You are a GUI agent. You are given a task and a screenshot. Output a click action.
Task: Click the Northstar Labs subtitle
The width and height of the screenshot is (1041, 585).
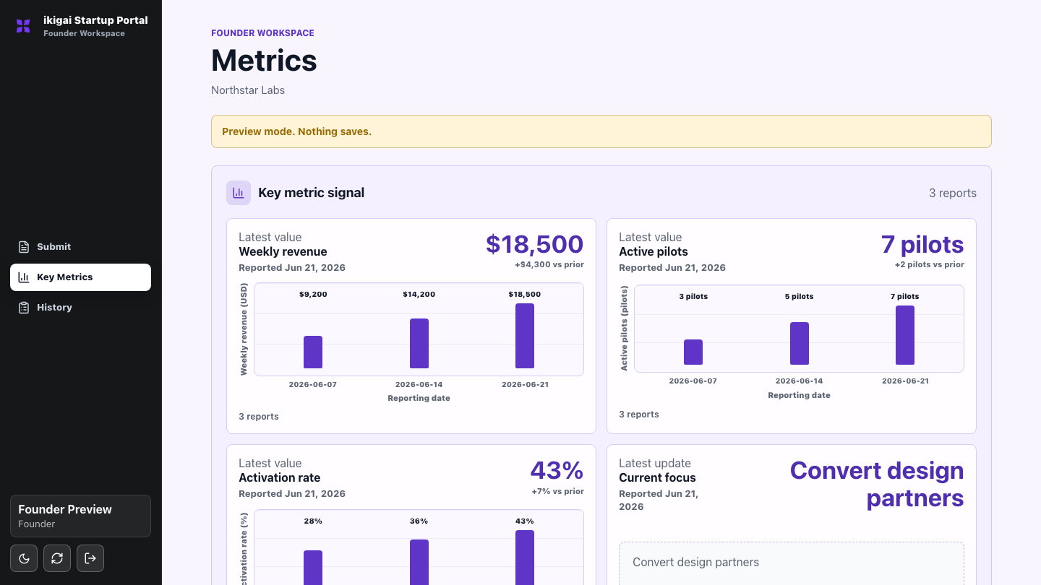click(248, 90)
